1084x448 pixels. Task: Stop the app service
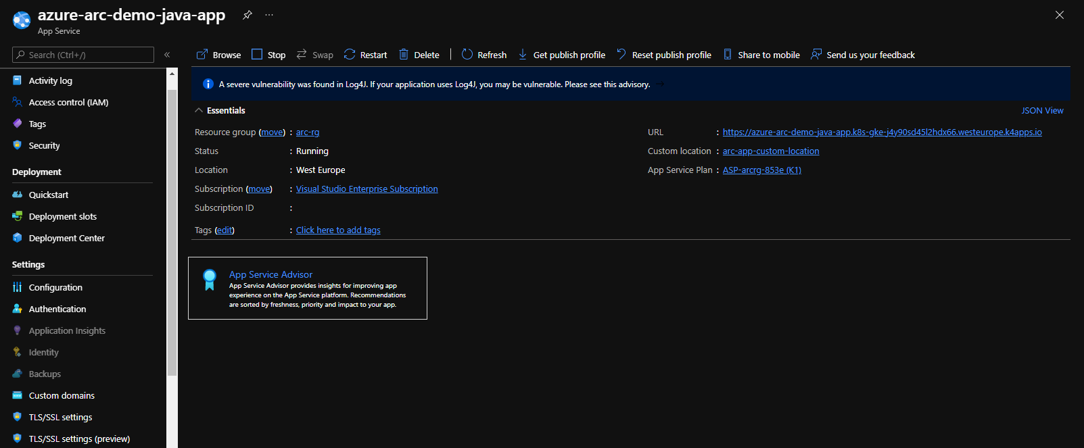(268, 55)
